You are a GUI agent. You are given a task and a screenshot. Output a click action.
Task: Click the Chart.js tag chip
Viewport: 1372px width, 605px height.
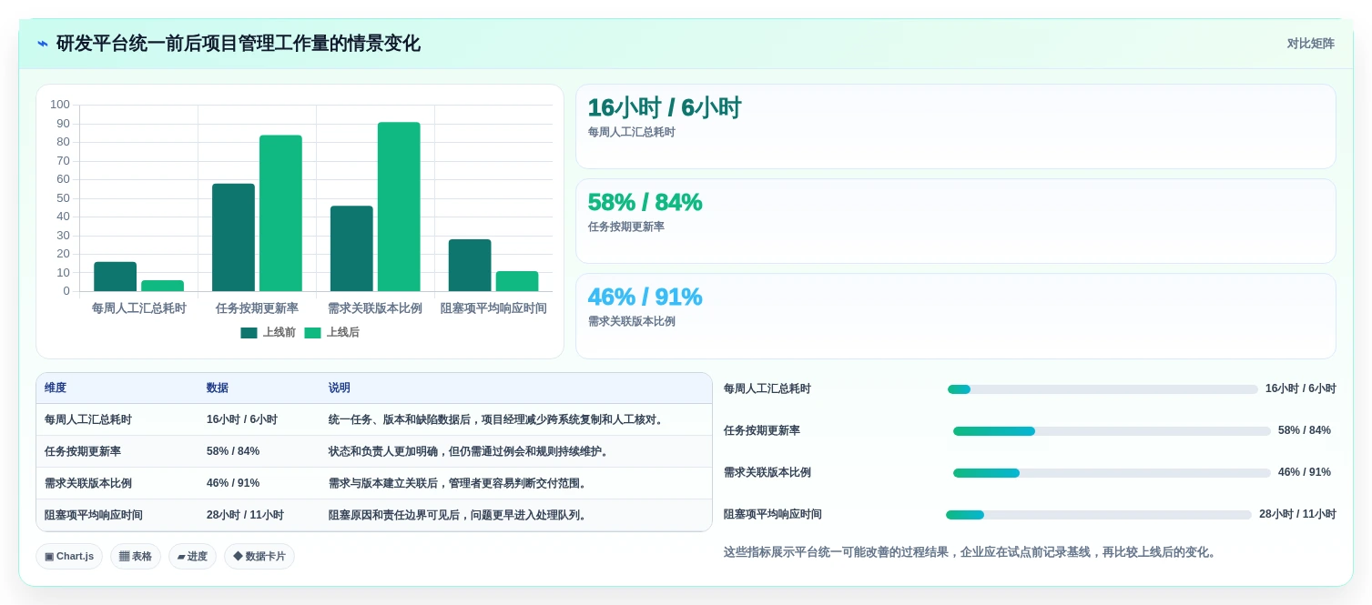click(69, 557)
